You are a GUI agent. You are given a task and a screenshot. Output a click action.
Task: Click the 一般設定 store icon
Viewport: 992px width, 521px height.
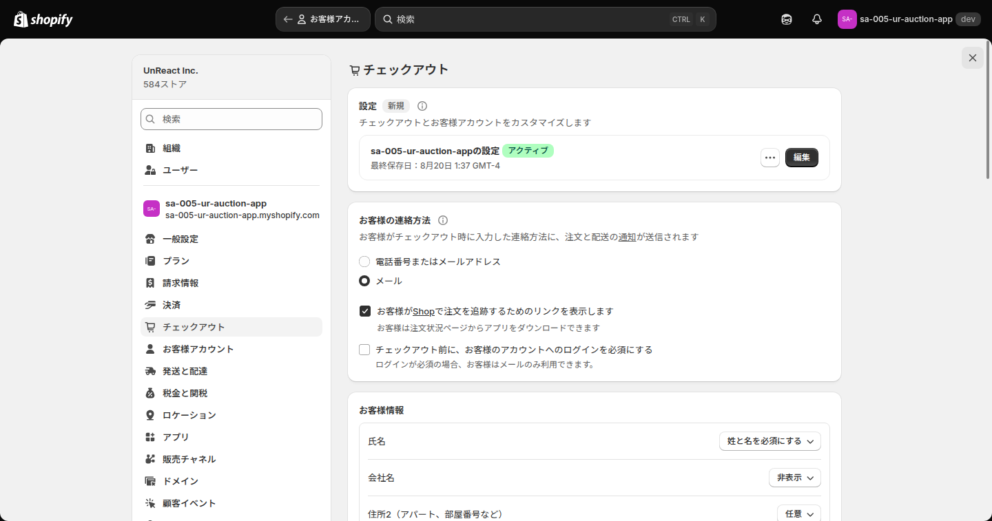coord(150,239)
